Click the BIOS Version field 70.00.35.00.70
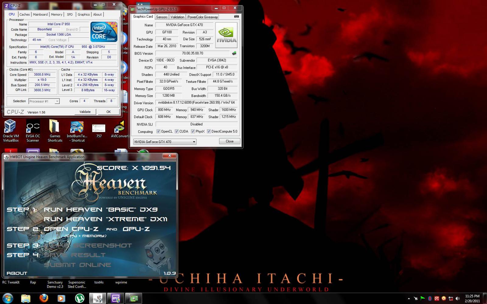Screen dimensions: 487x304 pos(193,53)
